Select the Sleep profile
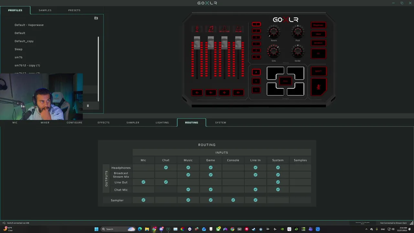Image resolution: width=414 pixels, height=233 pixels. click(x=18, y=49)
